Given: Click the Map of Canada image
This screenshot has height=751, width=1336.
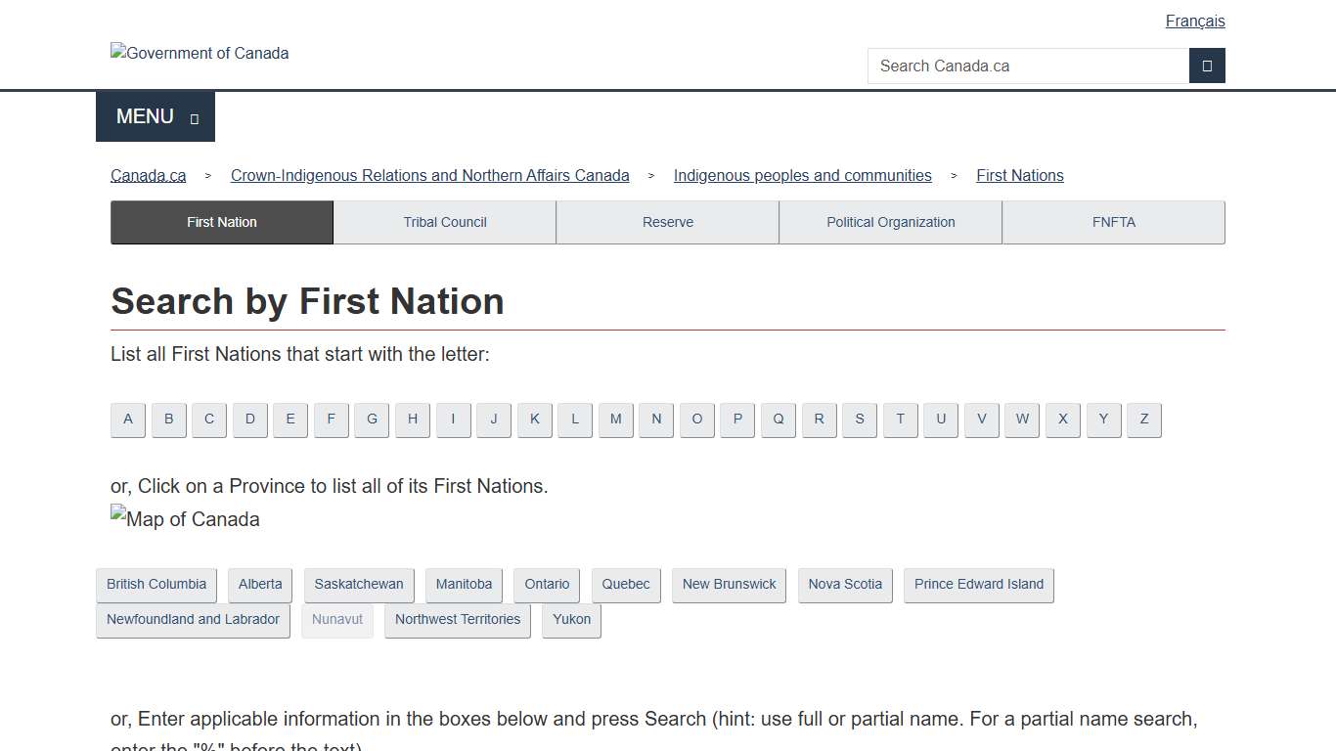Looking at the screenshot, I should (184, 519).
